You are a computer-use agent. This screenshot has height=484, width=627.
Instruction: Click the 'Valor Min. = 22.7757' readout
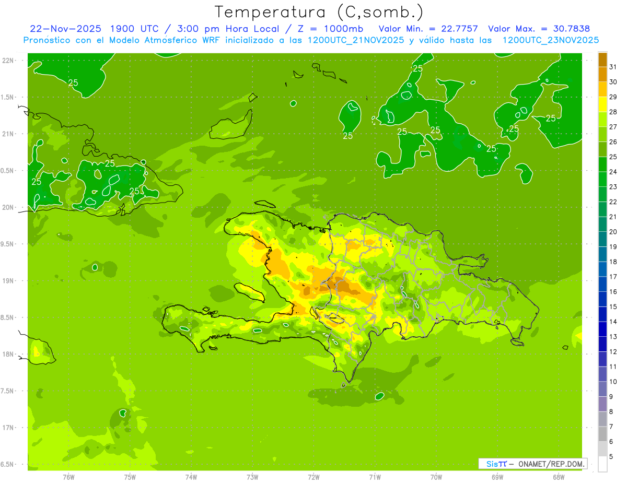[428, 29]
